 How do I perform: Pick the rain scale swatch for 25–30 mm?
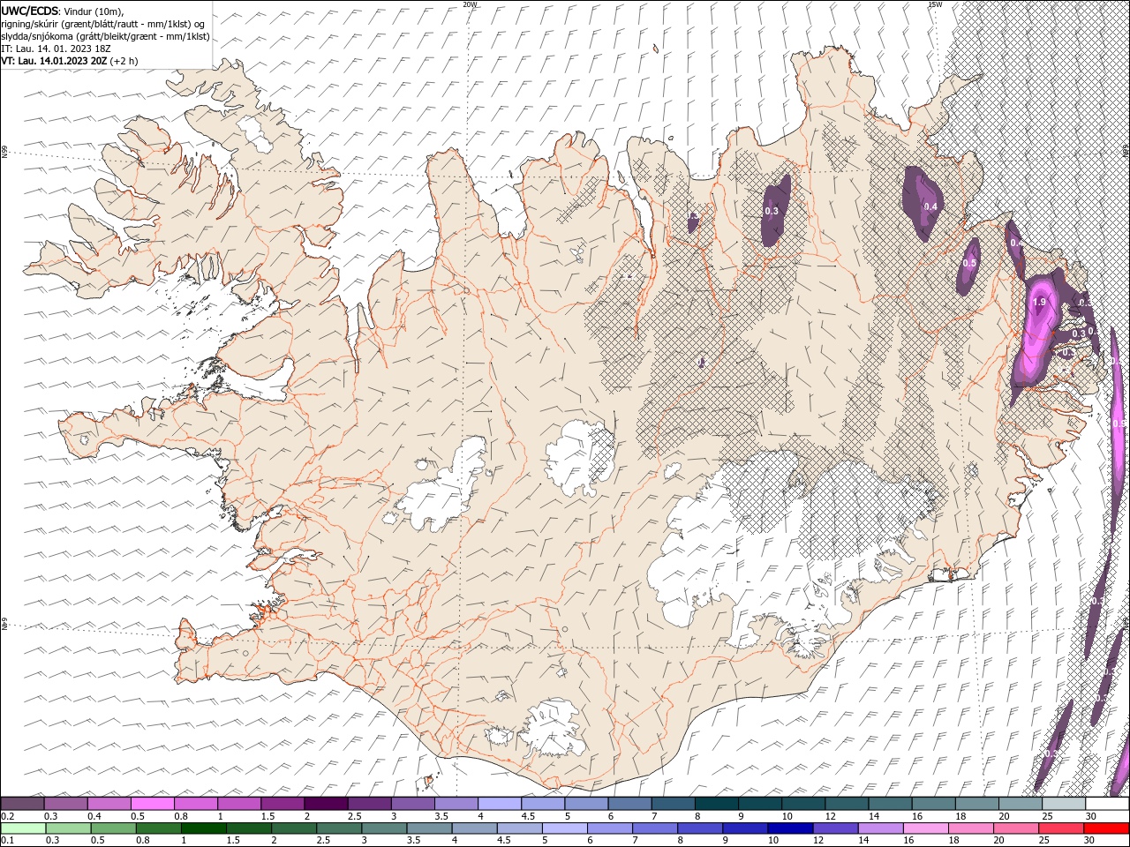(x=1062, y=828)
